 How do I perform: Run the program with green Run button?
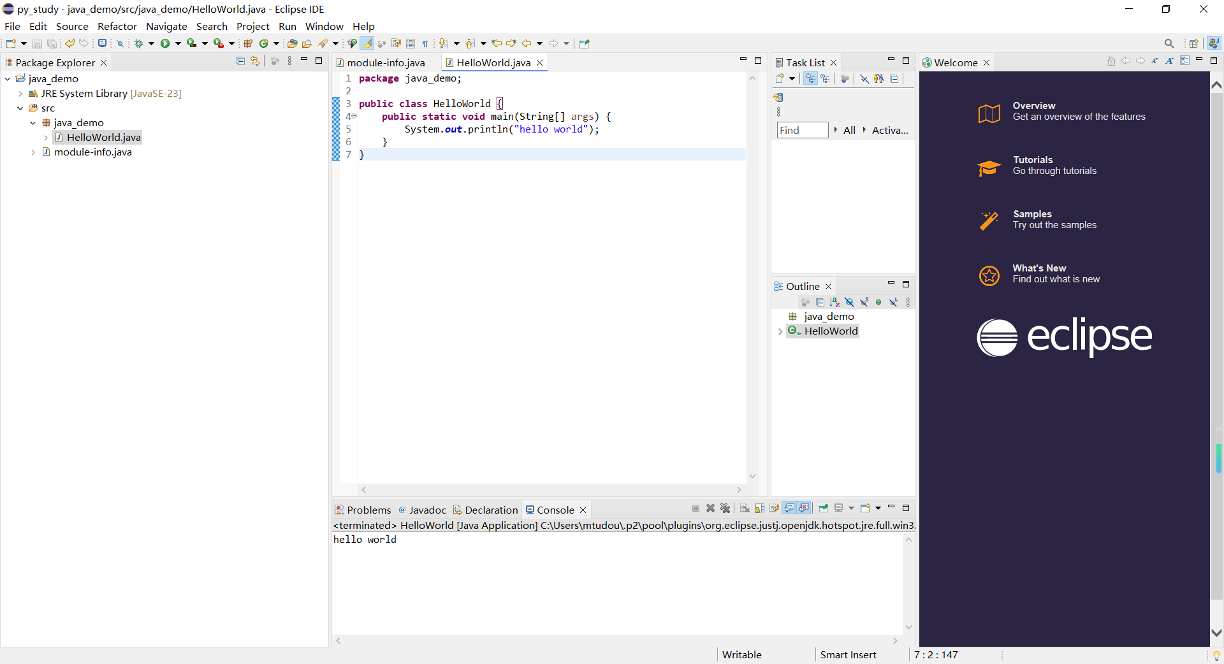point(165,43)
